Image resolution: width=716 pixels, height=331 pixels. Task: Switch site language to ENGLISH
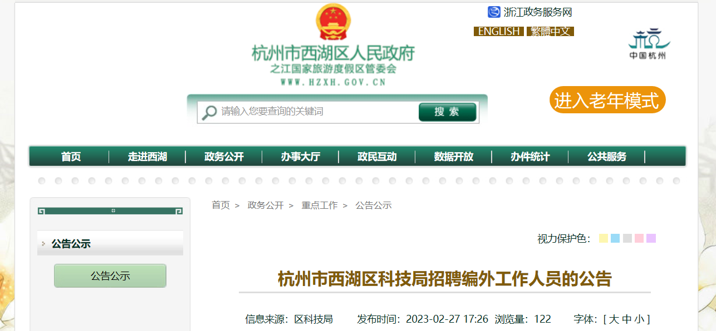tap(499, 31)
